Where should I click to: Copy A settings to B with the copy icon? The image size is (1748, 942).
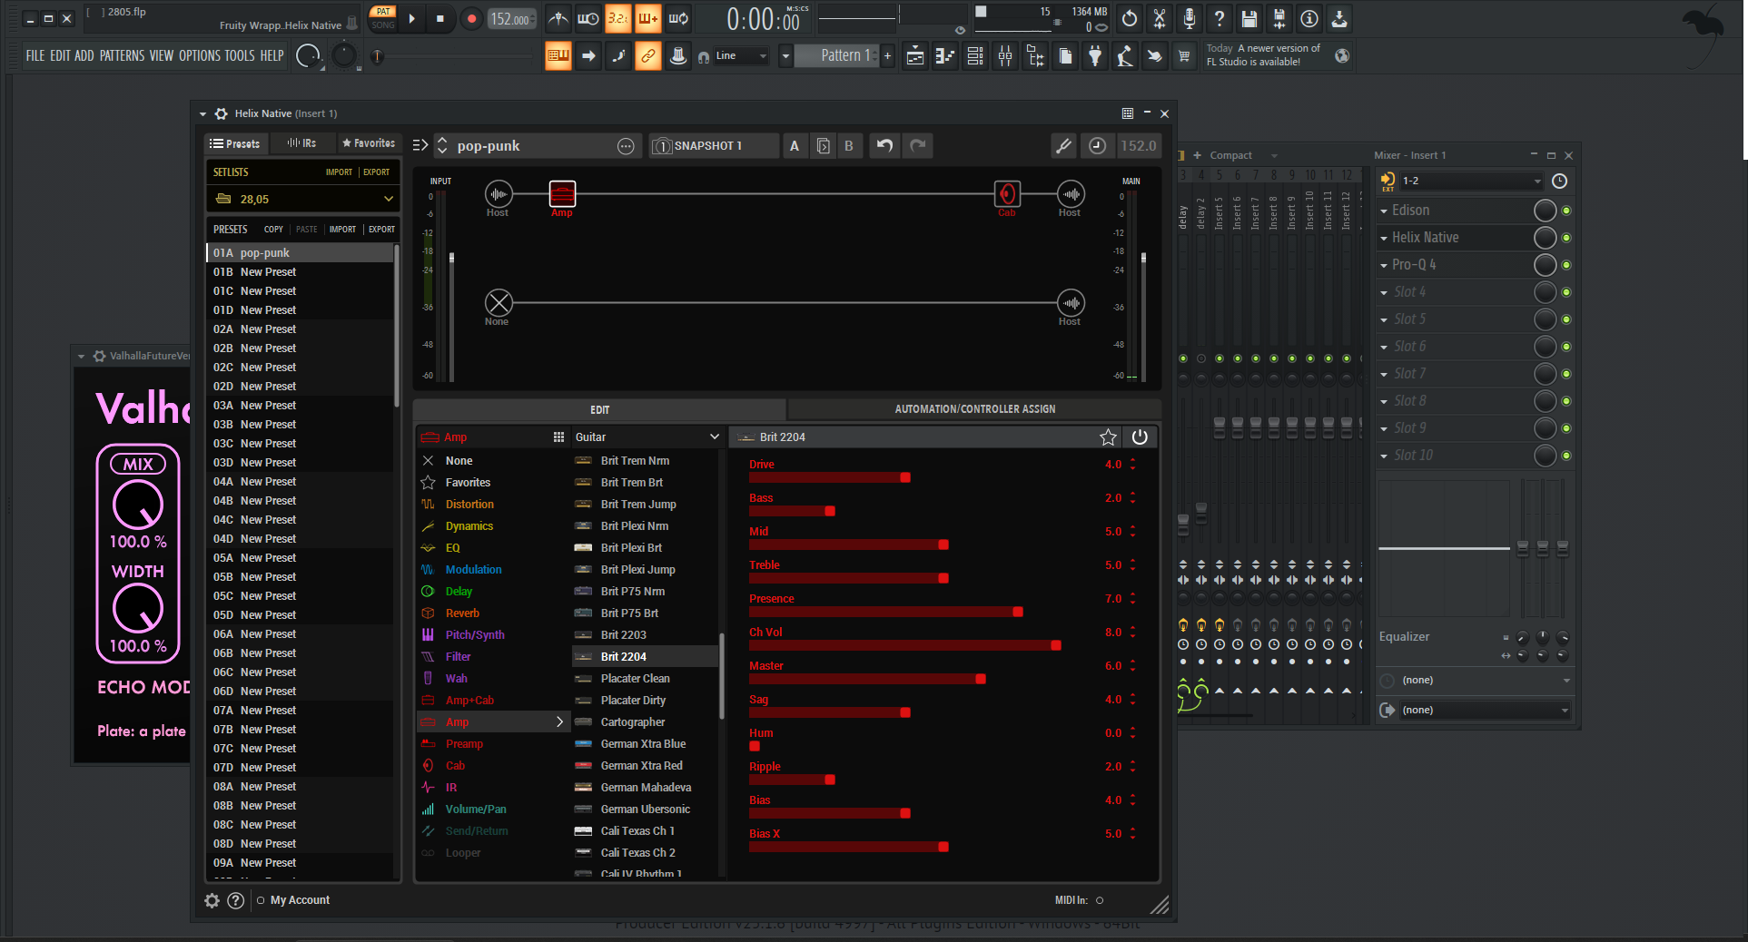tap(823, 145)
